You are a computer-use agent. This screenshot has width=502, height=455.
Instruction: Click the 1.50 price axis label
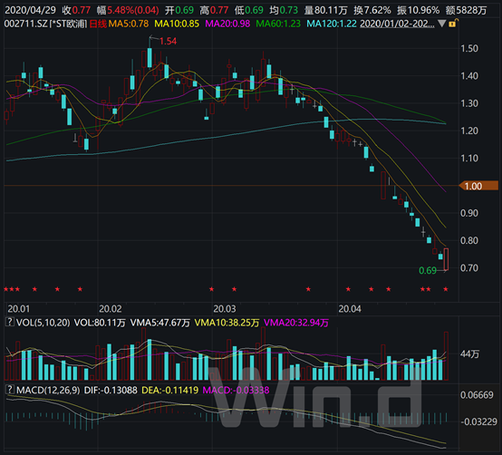tap(469, 48)
